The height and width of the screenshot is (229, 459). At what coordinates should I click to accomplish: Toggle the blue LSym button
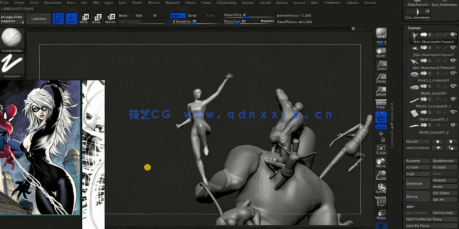[381, 127]
